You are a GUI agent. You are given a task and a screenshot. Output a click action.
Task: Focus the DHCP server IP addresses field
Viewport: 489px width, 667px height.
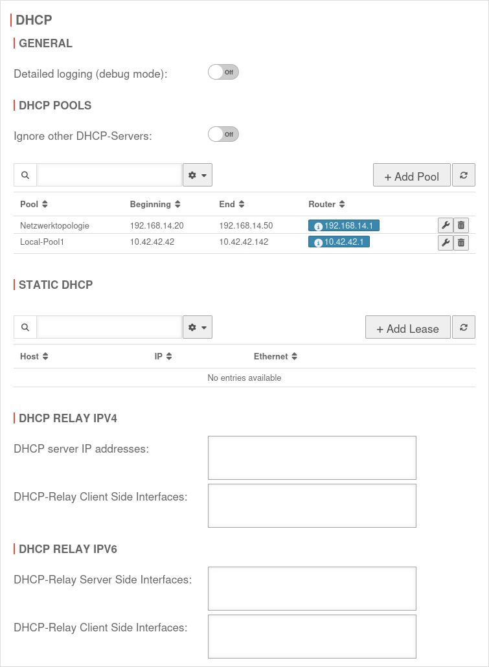pyautogui.click(x=312, y=457)
